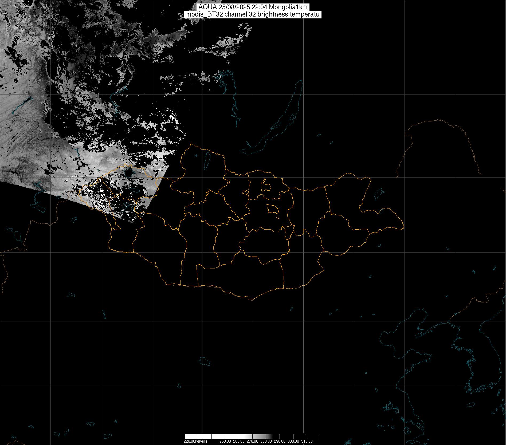
Task: Click the 250.00 colorbar tick label
Action: [x=225, y=441]
